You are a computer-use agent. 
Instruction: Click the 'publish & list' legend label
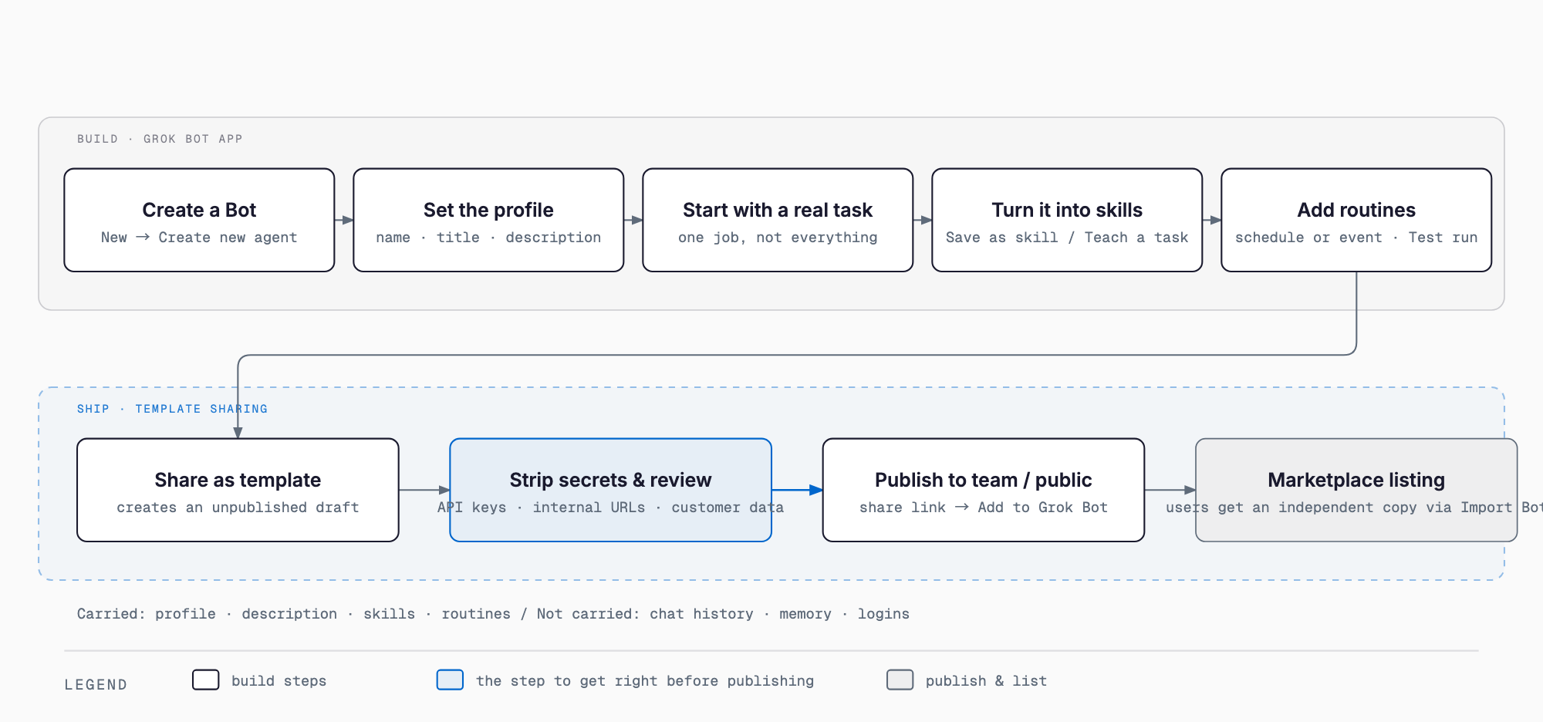[x=986, y=681]
